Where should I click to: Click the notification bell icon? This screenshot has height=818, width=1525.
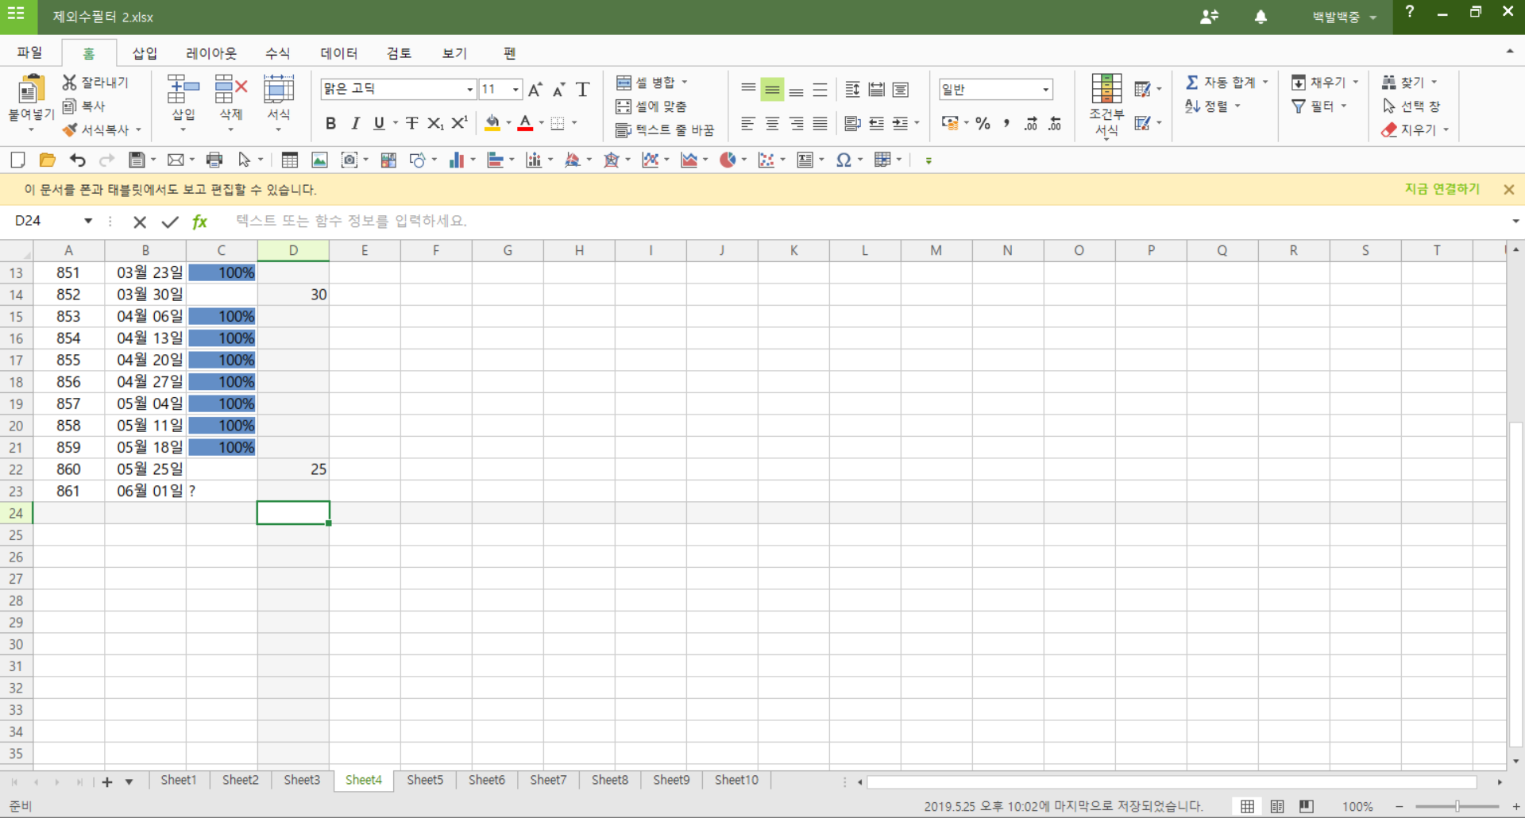tap(1261, 17)
